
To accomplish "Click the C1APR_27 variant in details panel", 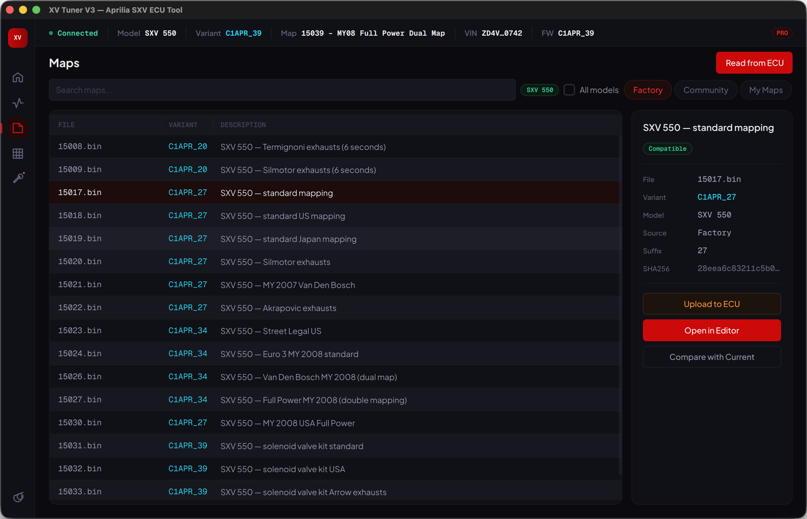I will point(717,197).
